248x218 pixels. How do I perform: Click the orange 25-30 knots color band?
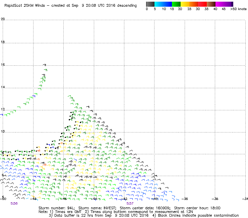(194, 4)
